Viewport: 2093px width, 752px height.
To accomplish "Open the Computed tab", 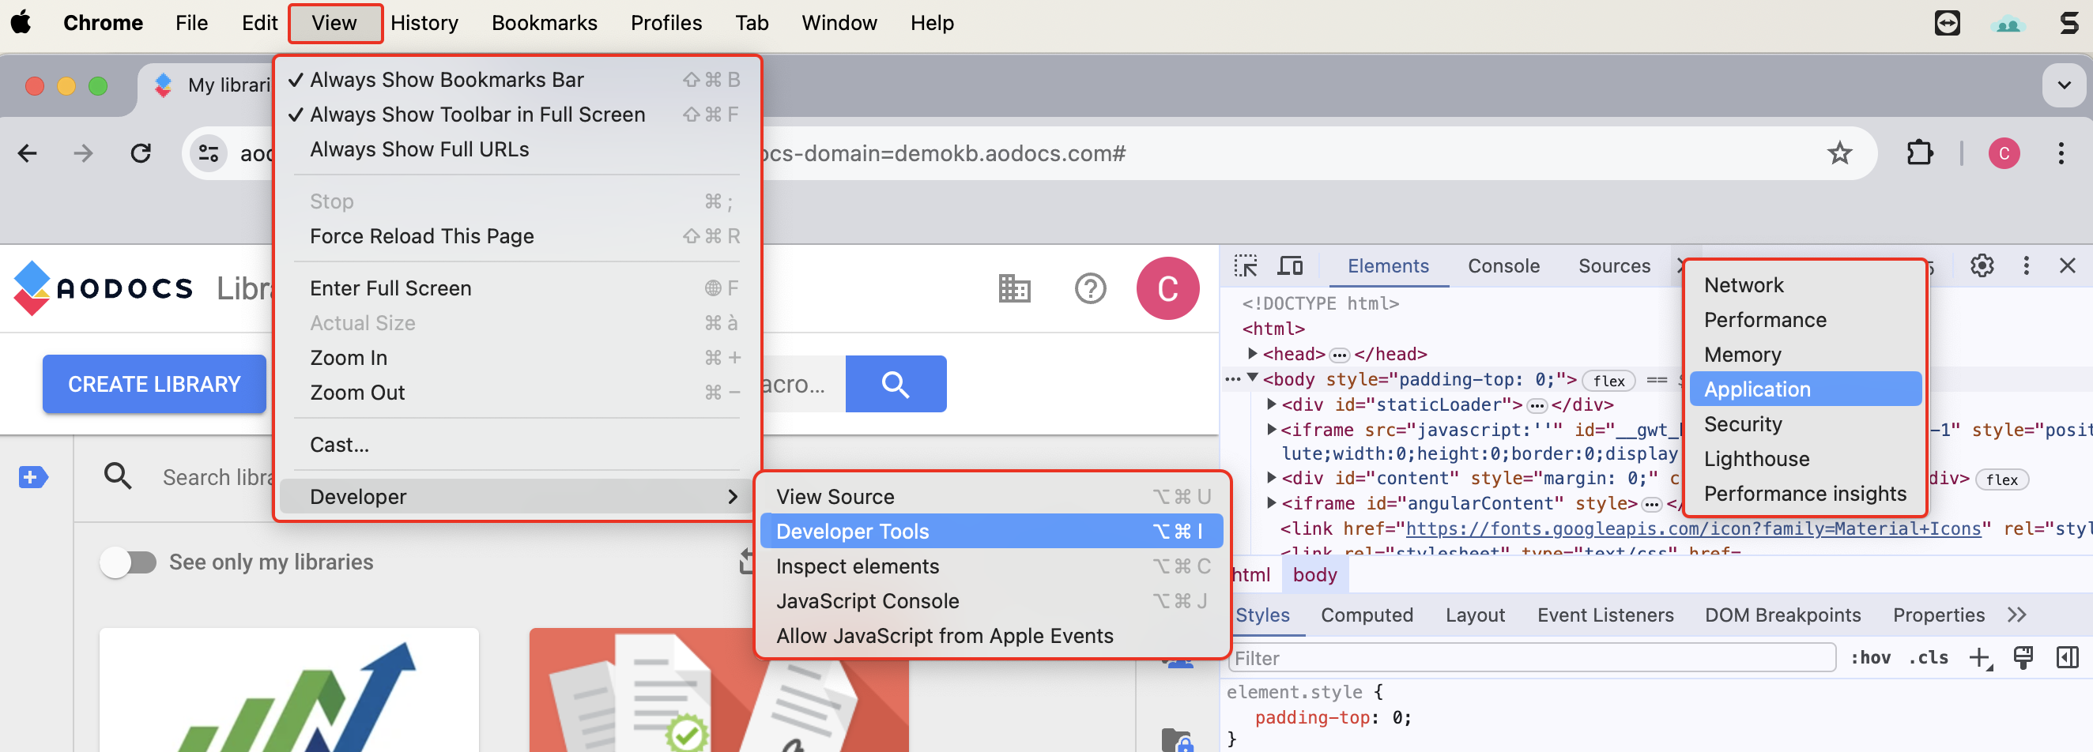I will coord(1367,615).
